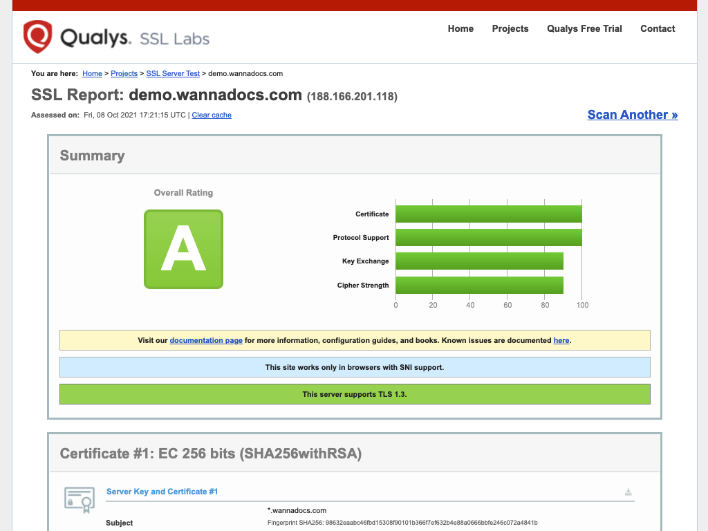Click the demo.wannadocs.com breadcrumb text
The height and width of the screenshot is (531, 708).
click(245, 73)
